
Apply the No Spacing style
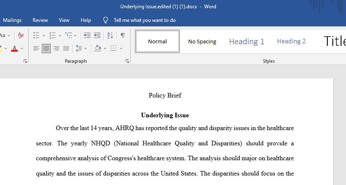coord(202,41)
